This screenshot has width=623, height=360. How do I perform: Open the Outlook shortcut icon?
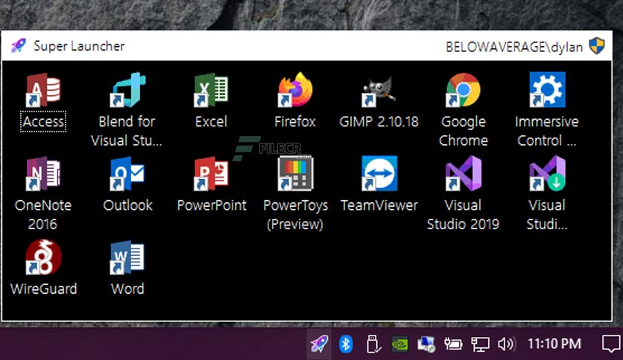point(127,173)
